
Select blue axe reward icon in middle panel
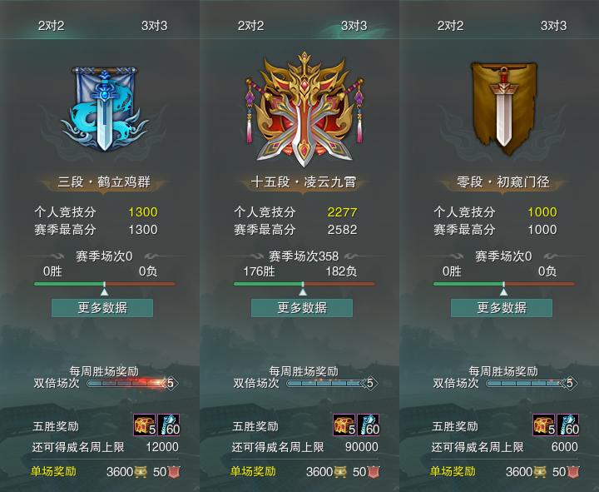(x=369, y=425)
